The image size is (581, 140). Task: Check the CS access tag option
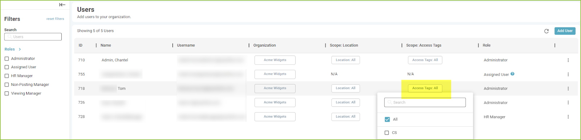[x=387, y=133]
